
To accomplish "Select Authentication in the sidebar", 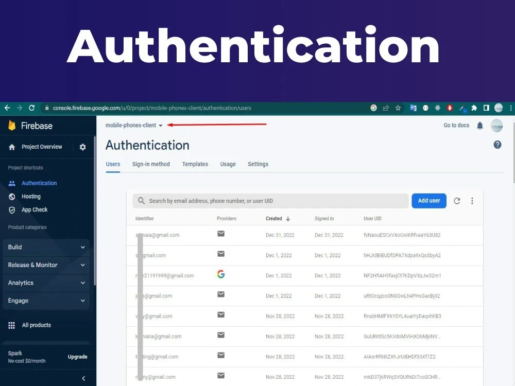I will pos(39,183).
